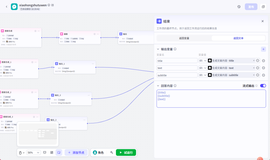Click the 角色 role button
The width and height of the screenshot is (270, 160).
click(98, 153)
